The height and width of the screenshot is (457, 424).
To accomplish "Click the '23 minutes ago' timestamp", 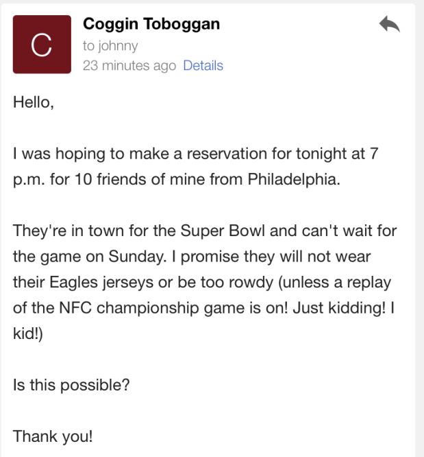I will pos(129,66).
